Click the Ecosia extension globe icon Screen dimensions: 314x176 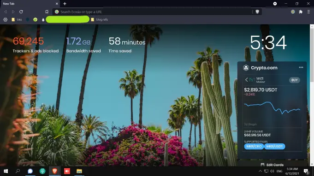click(293, 12)
